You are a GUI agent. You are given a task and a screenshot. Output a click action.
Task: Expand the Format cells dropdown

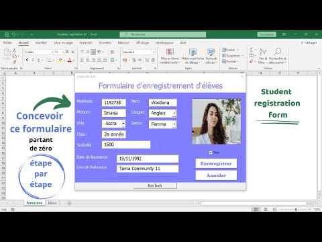[x=237, y=61]
